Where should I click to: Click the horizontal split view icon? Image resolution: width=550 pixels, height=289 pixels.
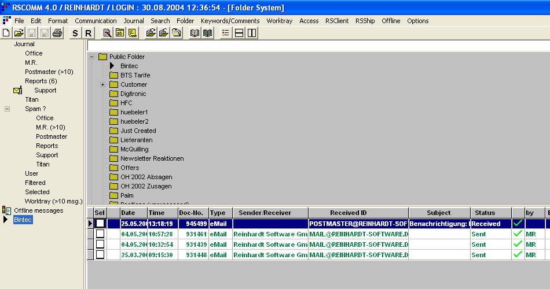click(239, 34)
